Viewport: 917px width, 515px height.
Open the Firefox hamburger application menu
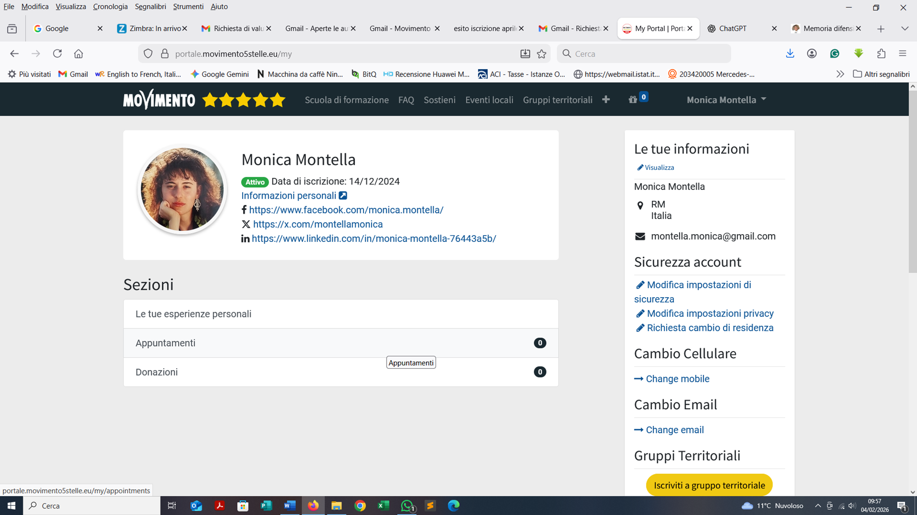coord(902,54)
